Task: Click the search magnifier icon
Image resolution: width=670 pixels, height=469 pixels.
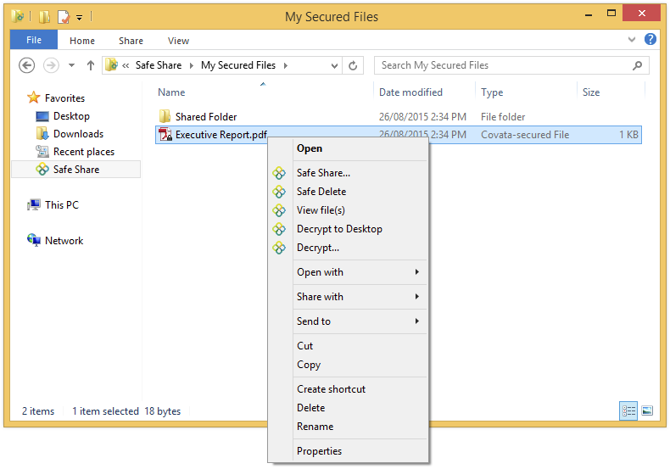Action: point(638,65)
